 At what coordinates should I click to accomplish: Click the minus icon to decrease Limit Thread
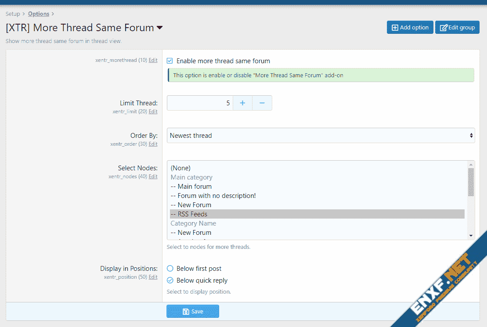(x=262, y=103)
